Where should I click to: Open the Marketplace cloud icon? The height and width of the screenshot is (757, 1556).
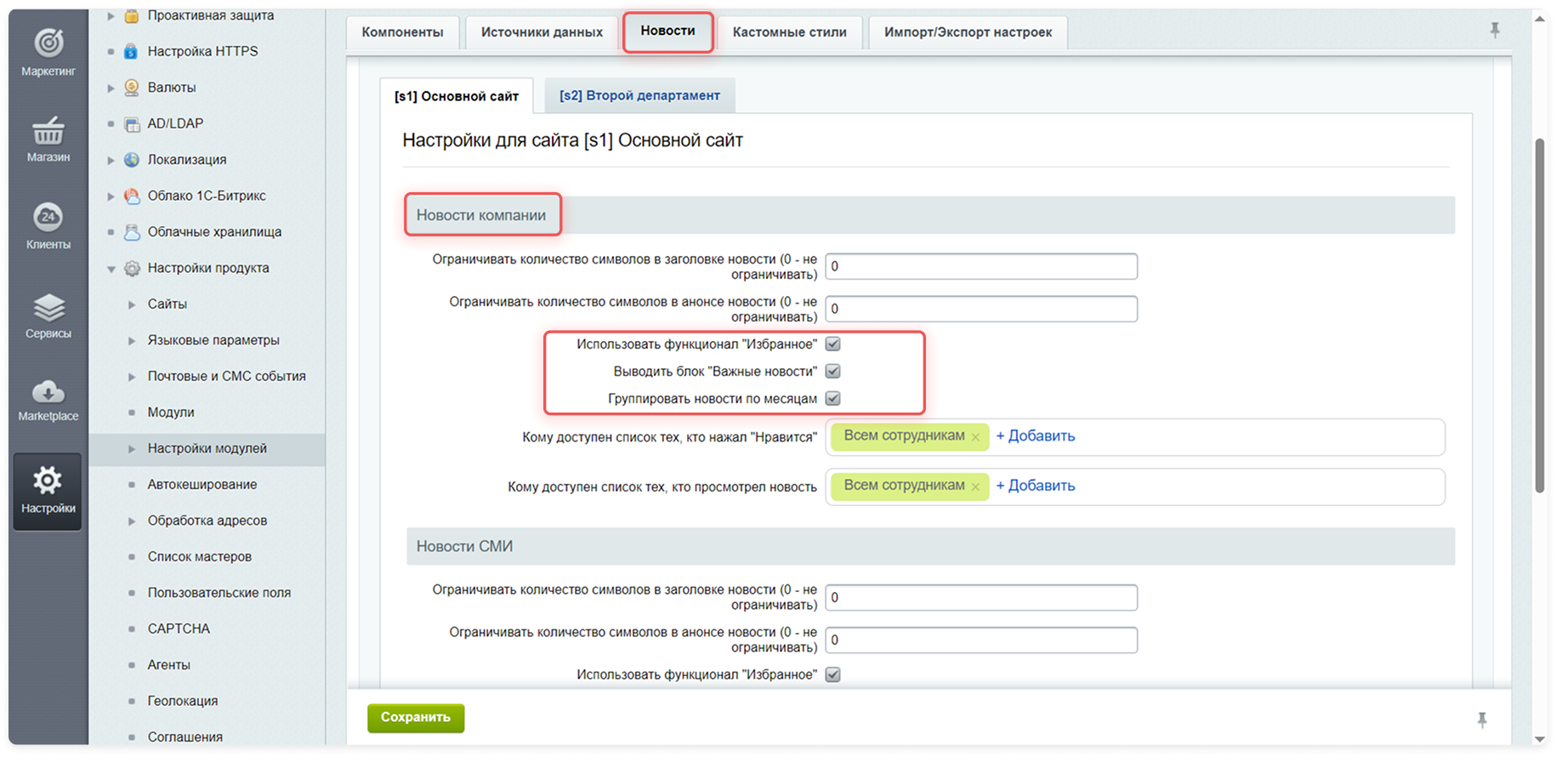pos(48,391)
